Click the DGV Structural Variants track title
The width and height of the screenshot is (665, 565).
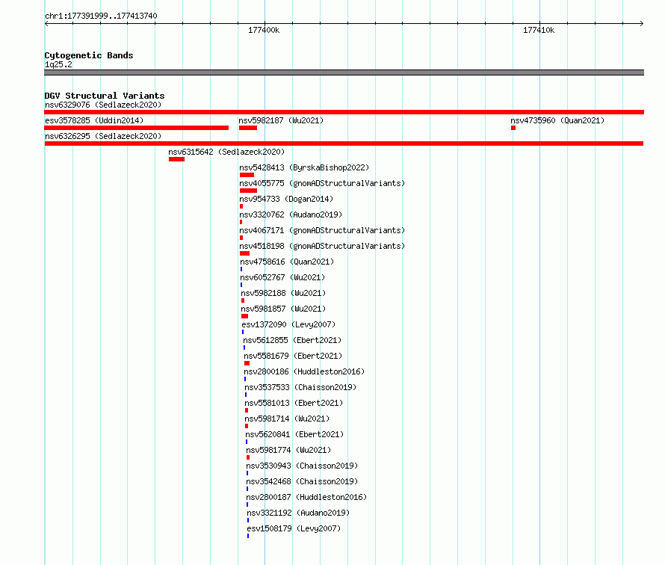[105, 96]
